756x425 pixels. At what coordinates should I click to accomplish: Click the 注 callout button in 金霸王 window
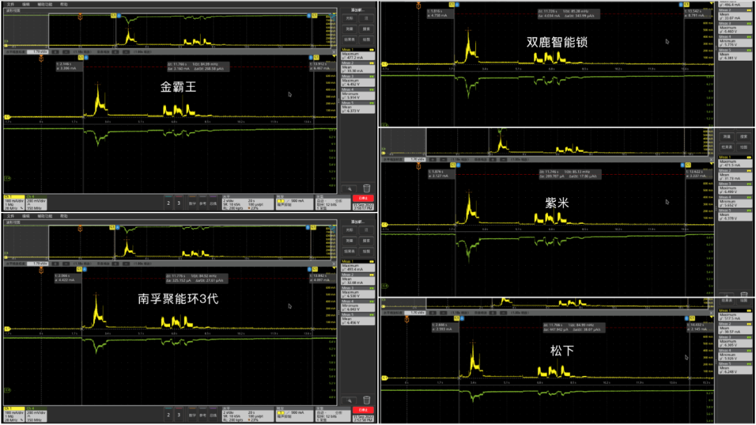point(366,18)
